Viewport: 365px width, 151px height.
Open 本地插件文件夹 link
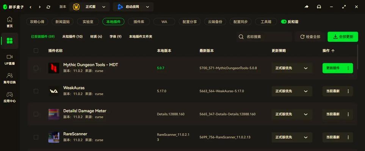141,37
